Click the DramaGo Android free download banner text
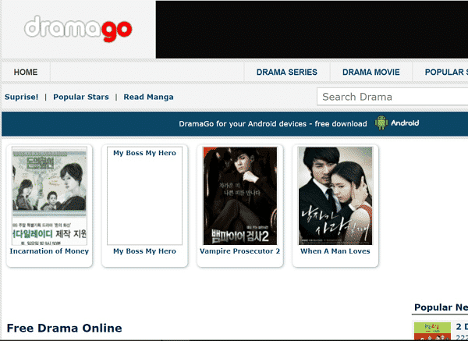The width and height of the screenshot is (468, 341). pos(273,123)
